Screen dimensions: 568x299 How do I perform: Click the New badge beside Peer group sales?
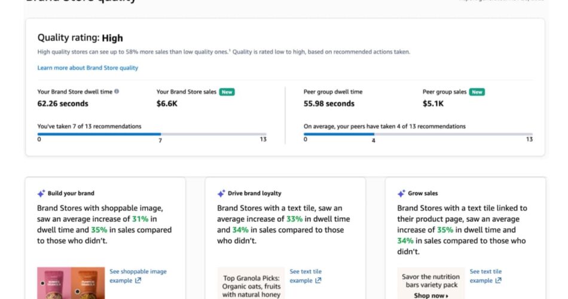(477, 92)
